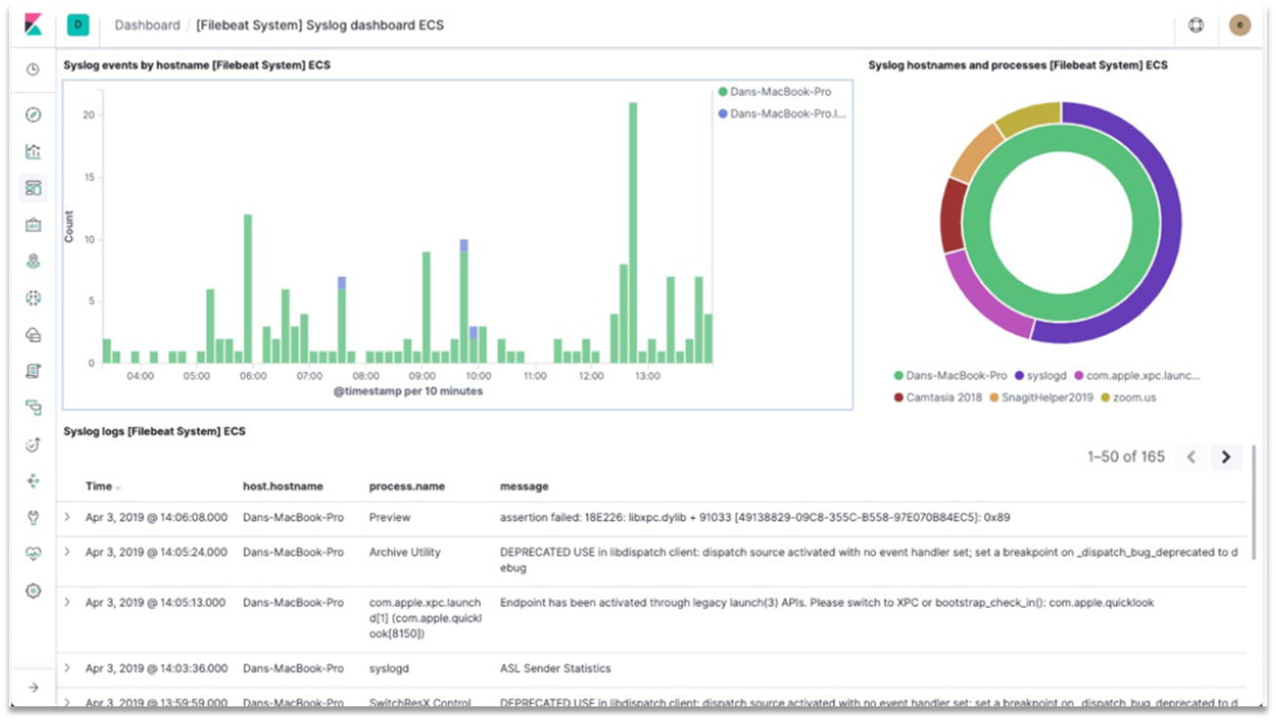This screenshot has width=1276, height=721.
Task: Go to the next page of syslog logs
Action: (1226, 457)
